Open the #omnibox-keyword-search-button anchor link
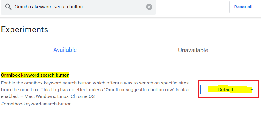 pyautogui.click(x=36, y=104)
